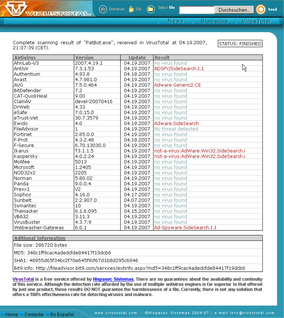Click the VirusBuster antivirus name
284x318 pixels.
point(27,222)
